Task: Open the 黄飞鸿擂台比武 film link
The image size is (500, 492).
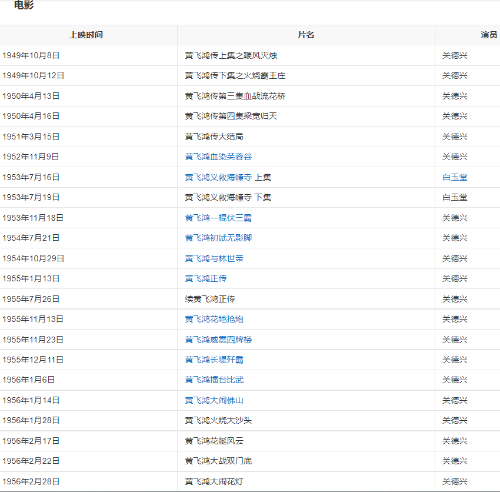Action: pos(214,380)
